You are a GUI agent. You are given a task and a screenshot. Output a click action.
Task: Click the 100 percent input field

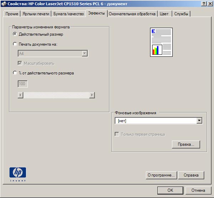(x=23, y=84)
